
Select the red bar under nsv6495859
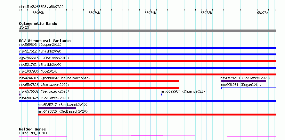point(157,115)
